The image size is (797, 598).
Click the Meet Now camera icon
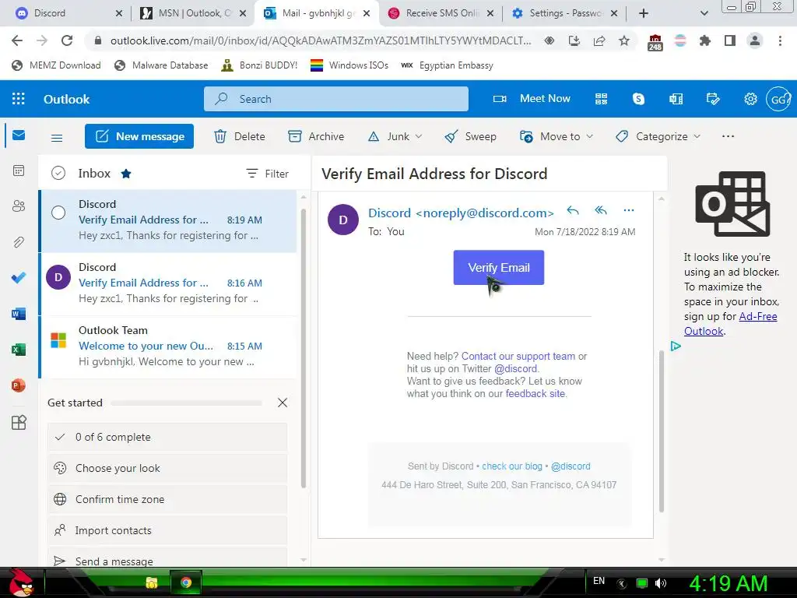pyautogui.click(x=500, y=99)
